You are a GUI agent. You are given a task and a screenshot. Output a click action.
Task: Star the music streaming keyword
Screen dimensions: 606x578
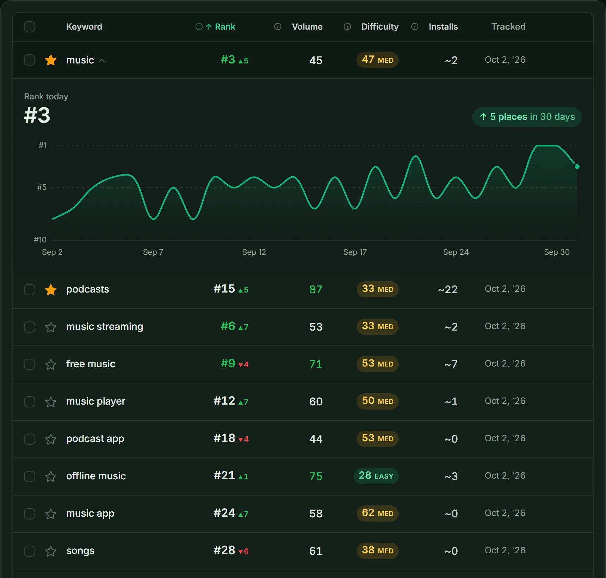click(51, 327)
